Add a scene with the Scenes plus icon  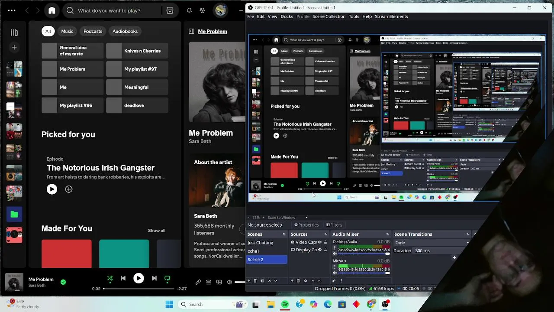[x=248, y=281]
